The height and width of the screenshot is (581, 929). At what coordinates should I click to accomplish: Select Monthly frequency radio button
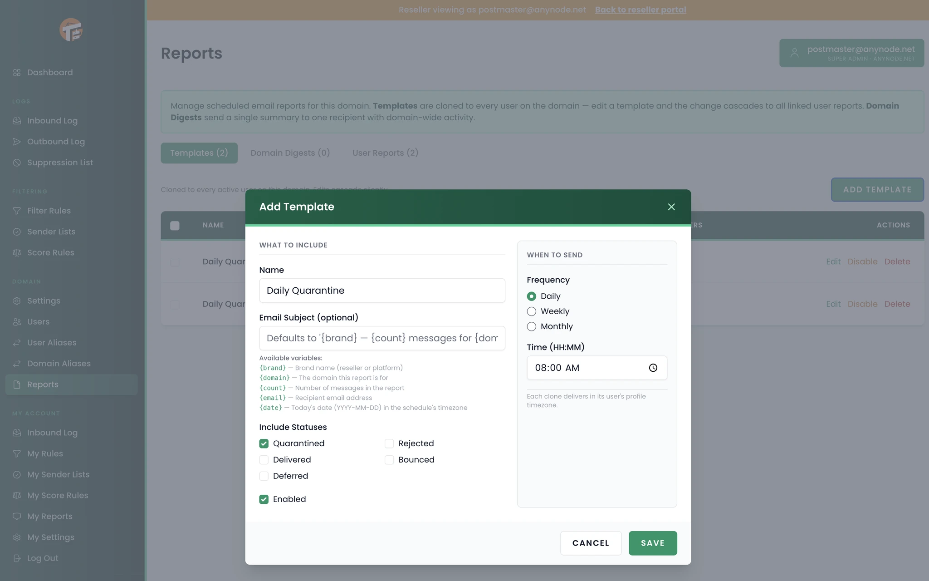click(531, 326)
